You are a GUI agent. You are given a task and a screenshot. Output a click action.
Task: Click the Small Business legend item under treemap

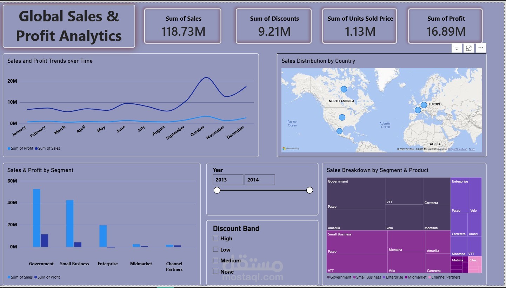pyautogui.click(x=367, y=277)
